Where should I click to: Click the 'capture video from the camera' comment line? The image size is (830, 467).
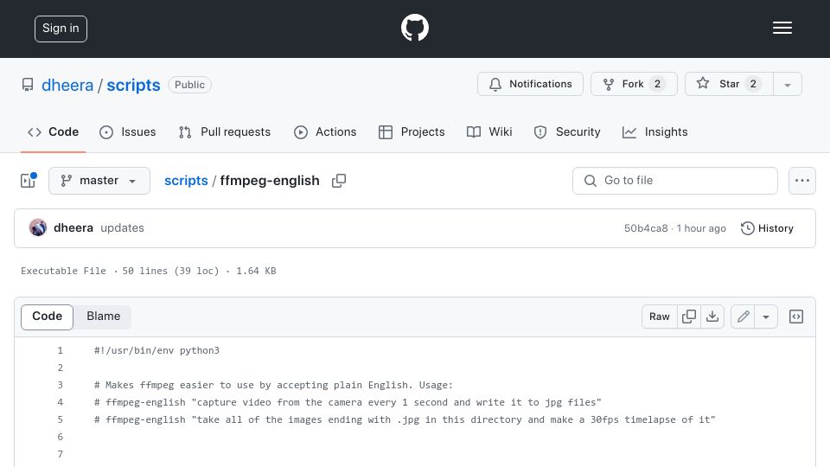348,402
